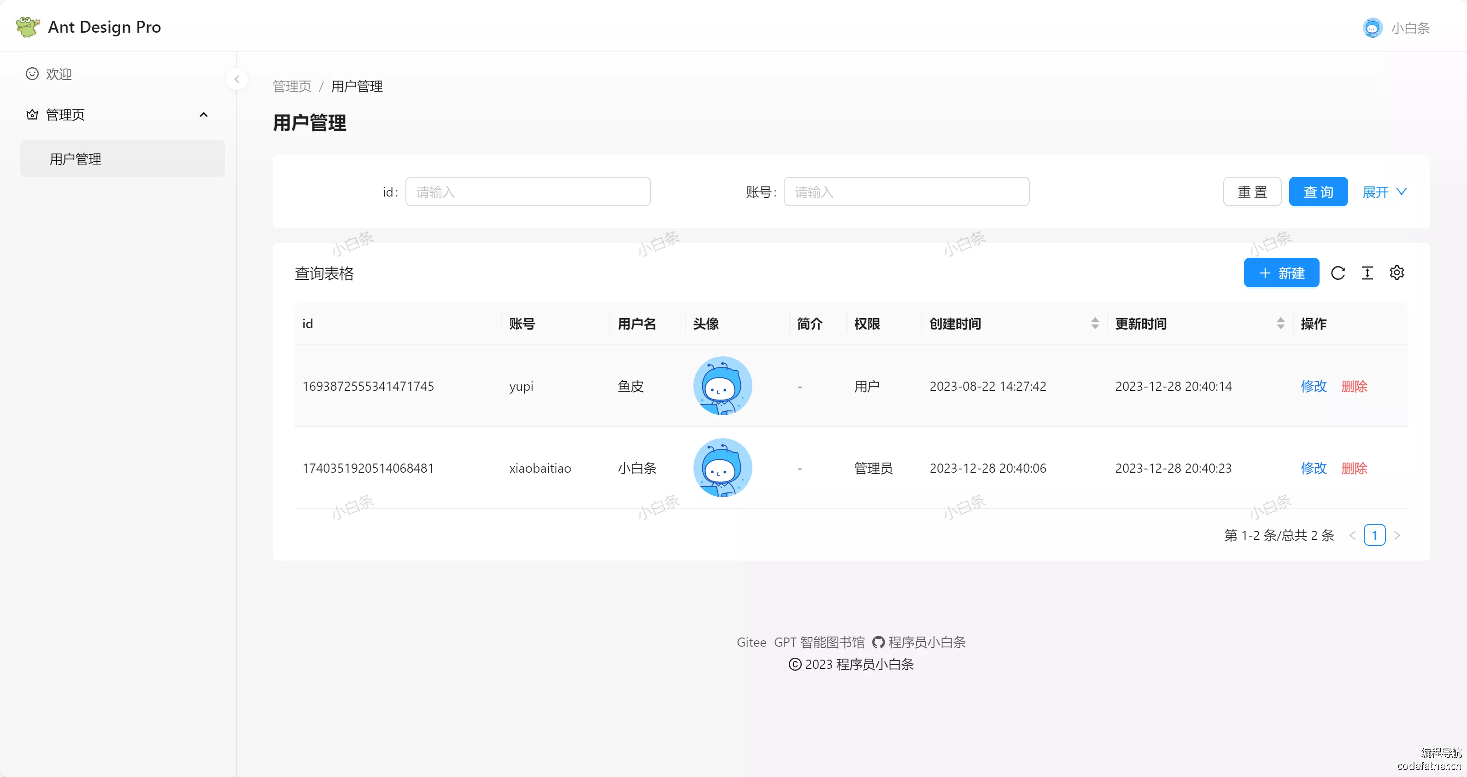
Task: Click the 管理页 breadcrumb
Action: 292,87
